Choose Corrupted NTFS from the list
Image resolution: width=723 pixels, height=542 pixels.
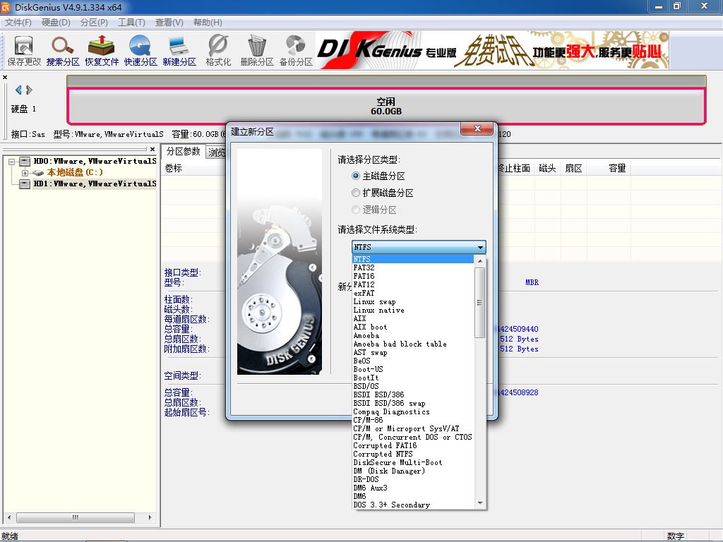pyautogui.click(x=413, y=454)
